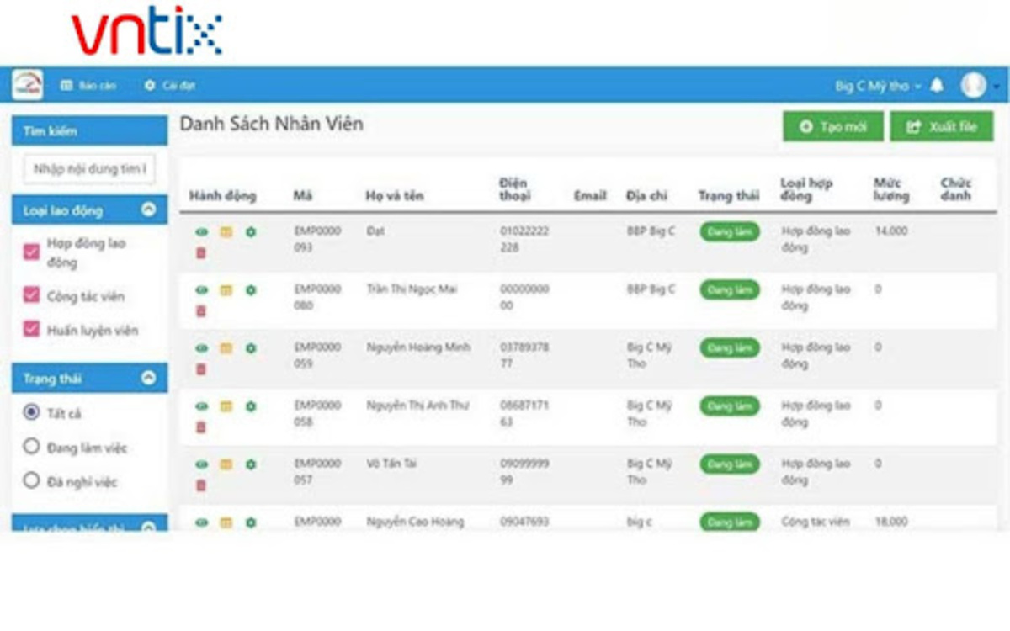Click the Tạo mới button

click(832, 126)
